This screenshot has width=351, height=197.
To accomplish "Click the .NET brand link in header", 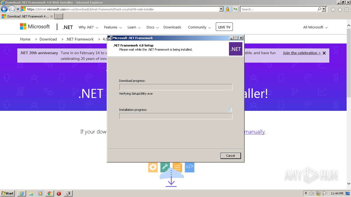I will (x=68, y=27).
